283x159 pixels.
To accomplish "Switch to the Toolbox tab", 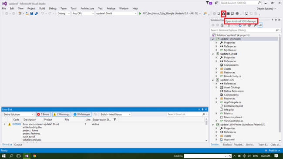I will (227, 145).
